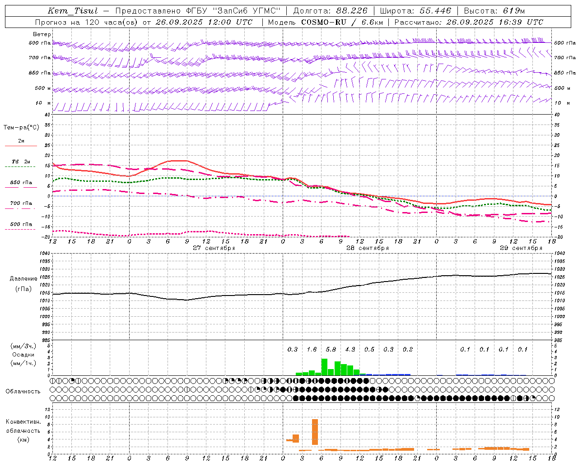Click the latitude value 55.446
Viewport: 578px width, 462px height.
point(435,11)
